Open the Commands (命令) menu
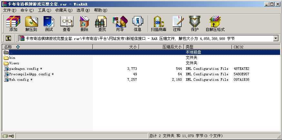282x140 pixels. [x=27, y=10]
